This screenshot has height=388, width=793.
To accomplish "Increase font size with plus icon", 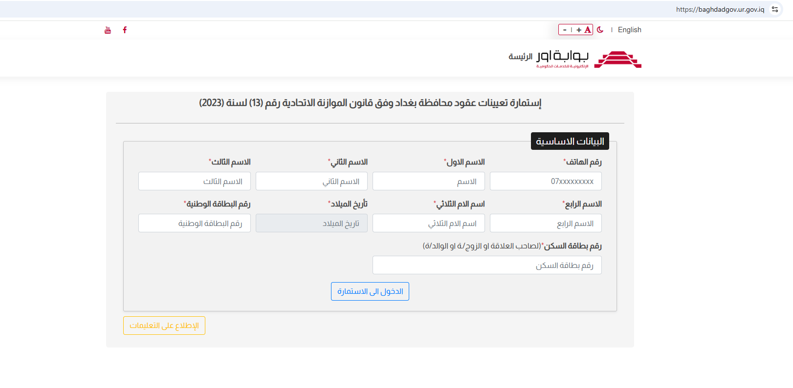I will [579, 30].
